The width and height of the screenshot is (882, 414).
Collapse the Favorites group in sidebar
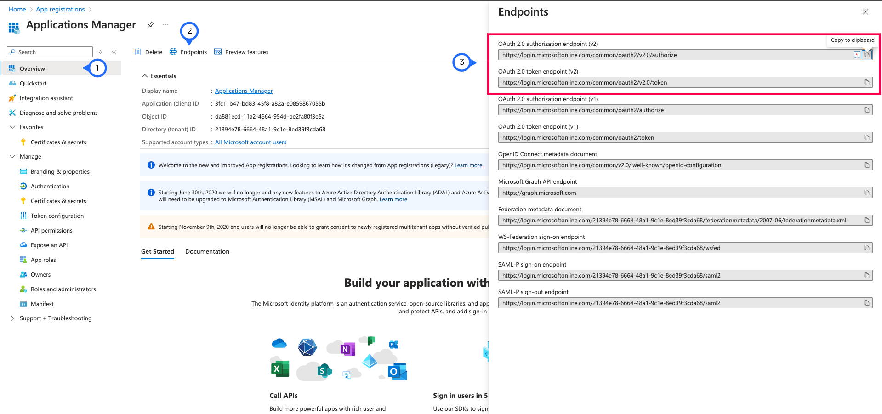pyautogui.click(x=12, y=127)
